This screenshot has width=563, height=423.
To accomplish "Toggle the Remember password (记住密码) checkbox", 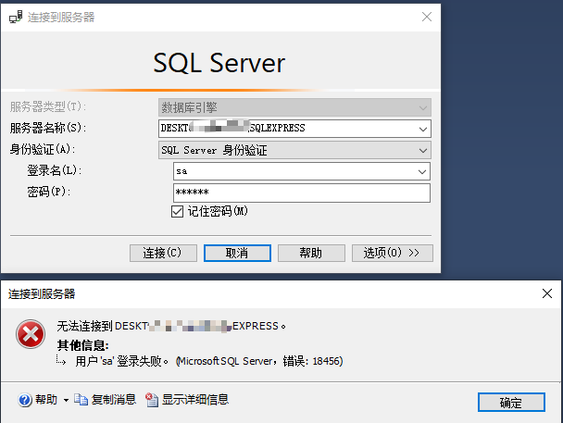I will click(x=178, y=211).
